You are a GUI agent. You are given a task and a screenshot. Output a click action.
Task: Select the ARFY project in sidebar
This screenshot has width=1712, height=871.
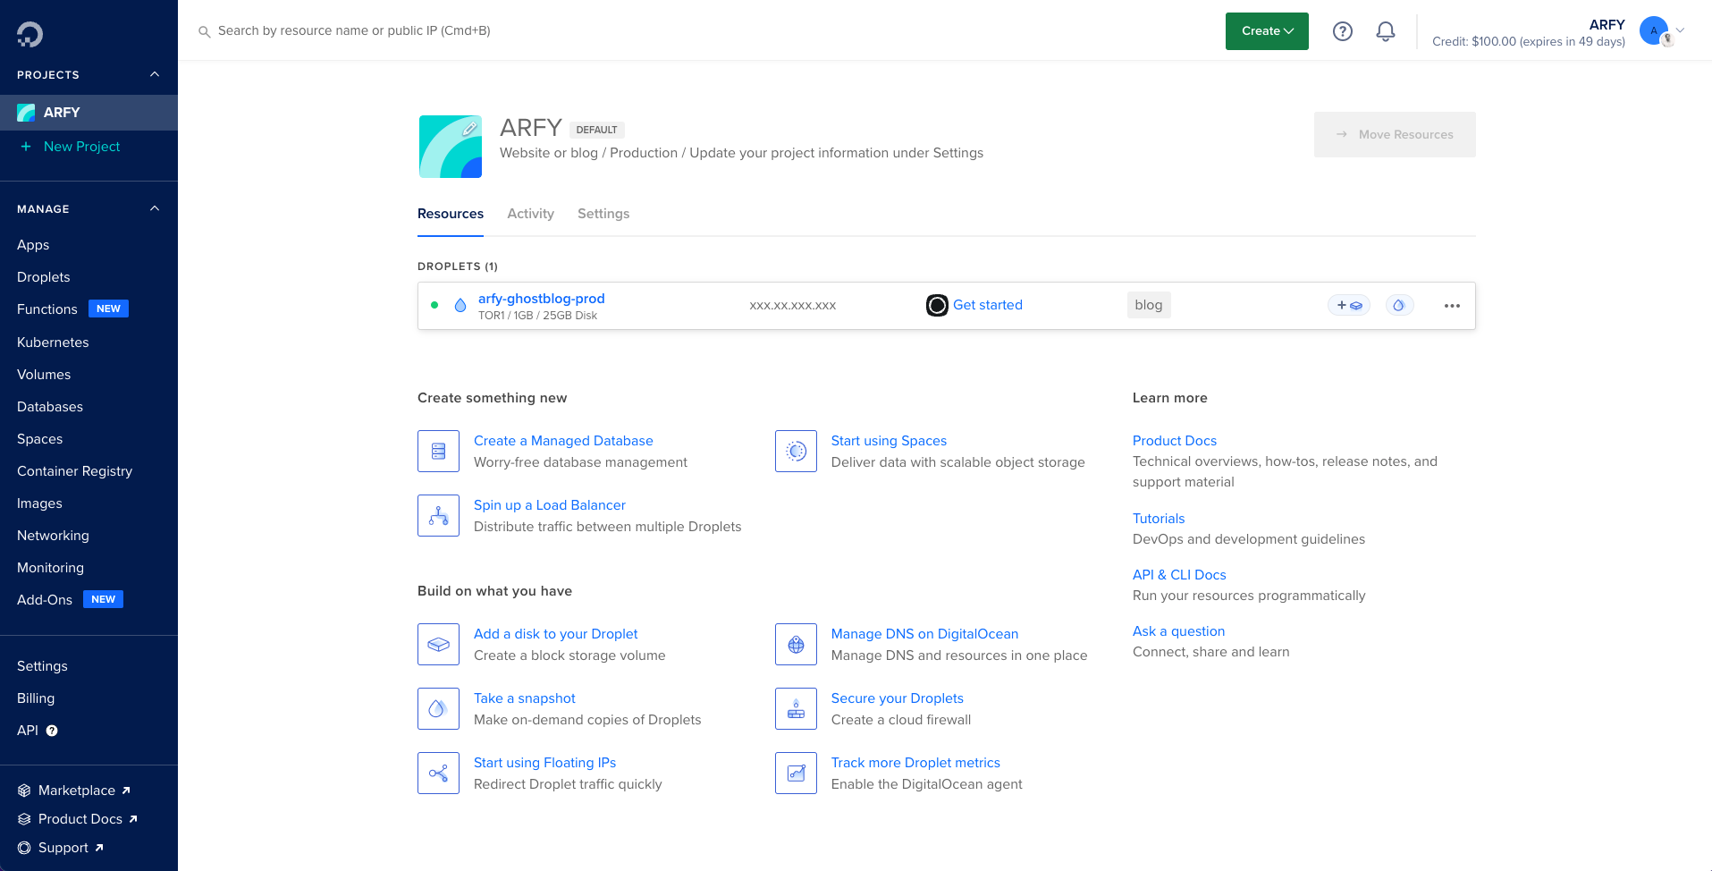pyautogui.click(x=89, y=113)
